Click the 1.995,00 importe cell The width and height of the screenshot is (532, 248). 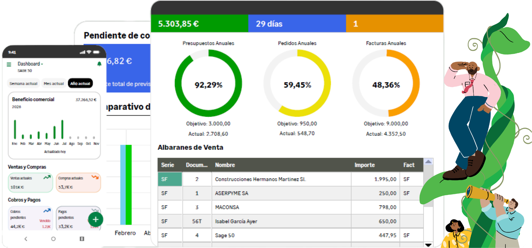(x=375, y=179)
